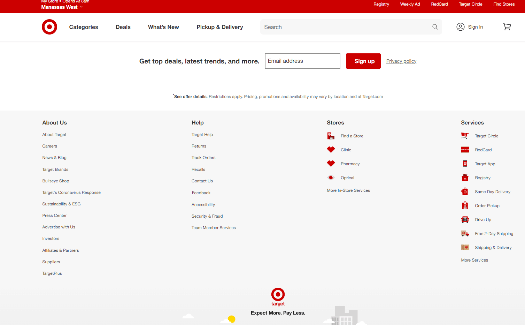Open the What's New menu

coord(163,27)
